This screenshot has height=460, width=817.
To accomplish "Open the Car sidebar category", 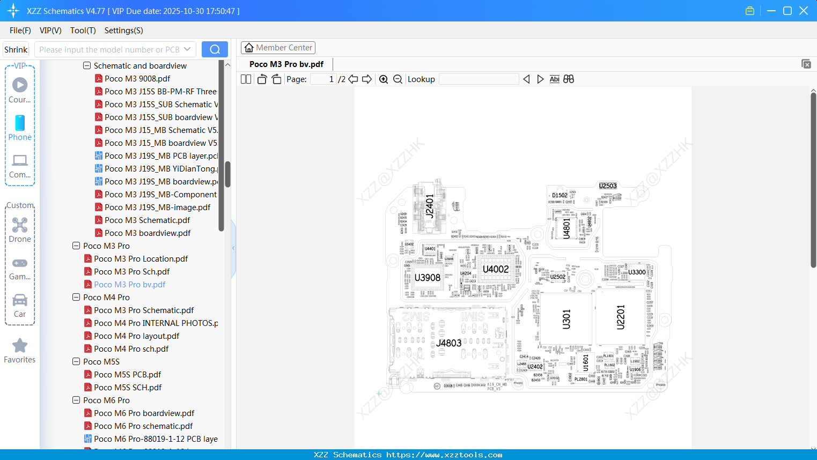I will [20, 306].
